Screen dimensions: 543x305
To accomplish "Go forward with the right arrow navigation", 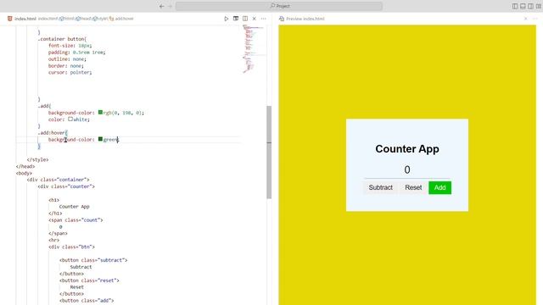I will pyautogui.click(x=170, y=6).
